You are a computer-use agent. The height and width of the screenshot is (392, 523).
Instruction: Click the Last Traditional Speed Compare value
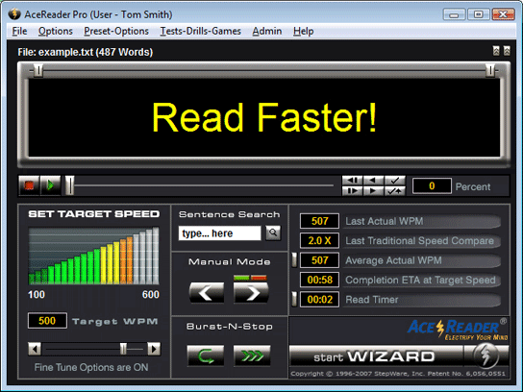click(319, 240)
